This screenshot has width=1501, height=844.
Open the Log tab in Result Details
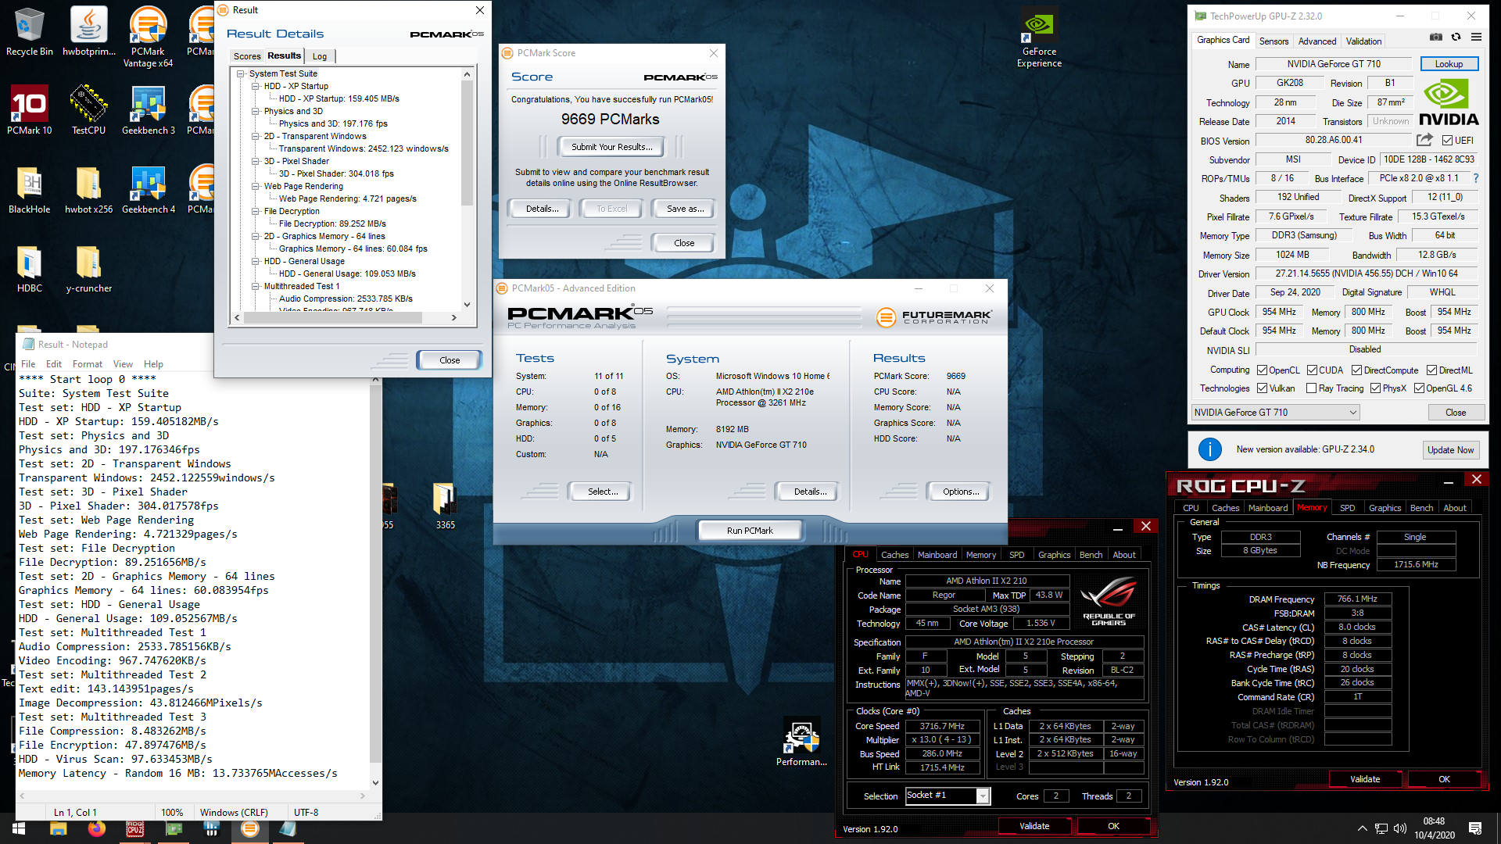point(320,56)
